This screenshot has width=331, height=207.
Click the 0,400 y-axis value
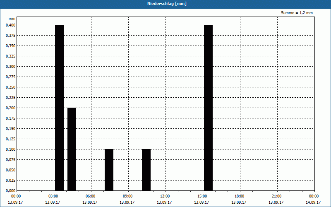click(11, 25)
